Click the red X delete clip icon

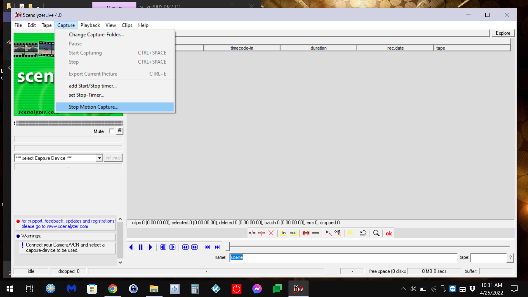click(x=271, y=233)
